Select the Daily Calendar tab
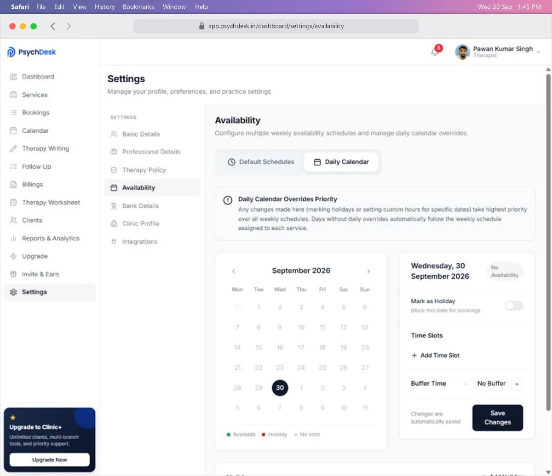Image resolution: width=552 pixels, height=476 pixels. tap(341, 162)
